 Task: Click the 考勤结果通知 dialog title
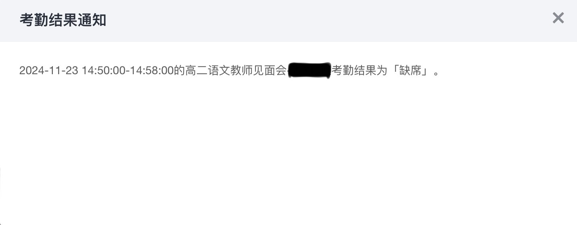click(x=63, y=20)
